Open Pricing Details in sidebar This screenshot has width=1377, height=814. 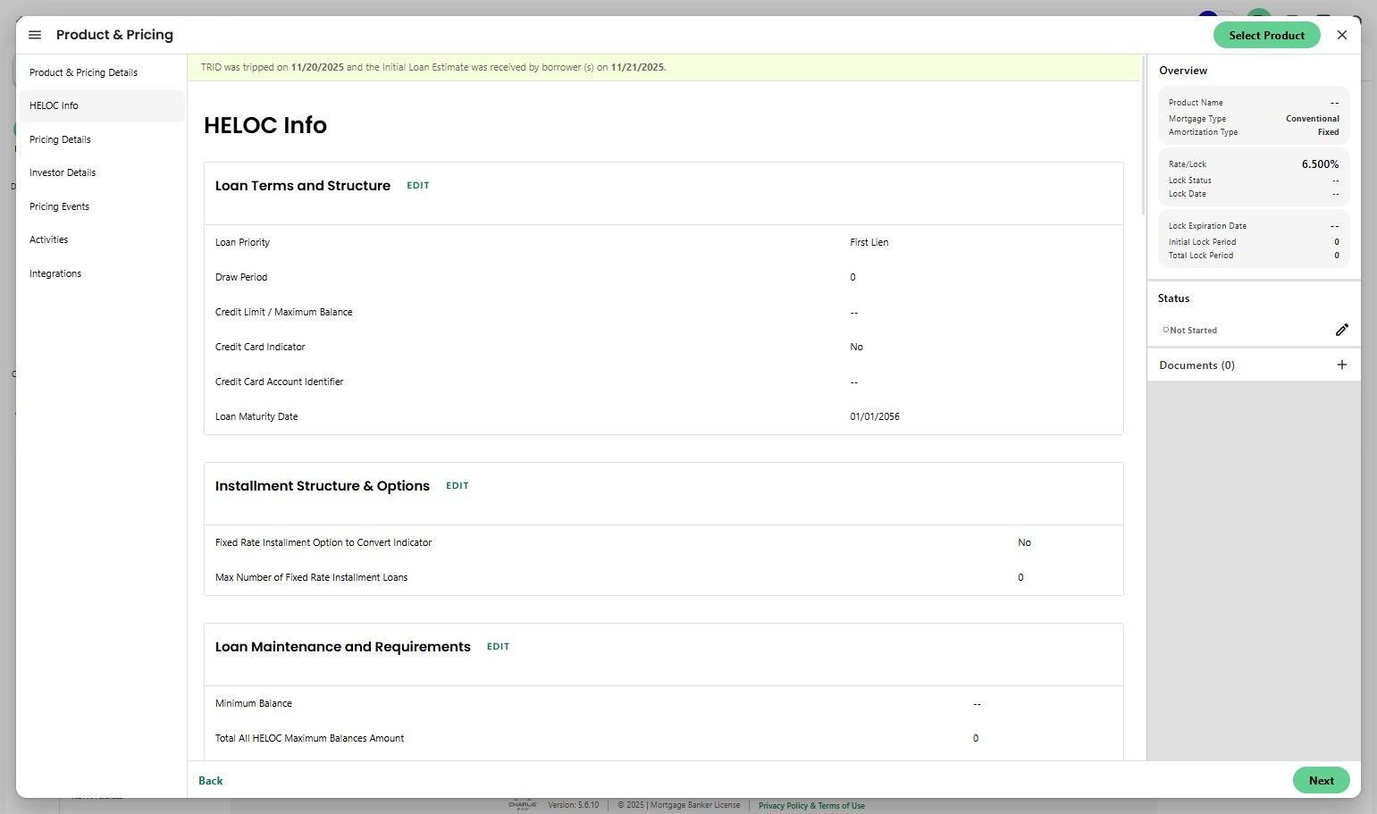[102, 139]
